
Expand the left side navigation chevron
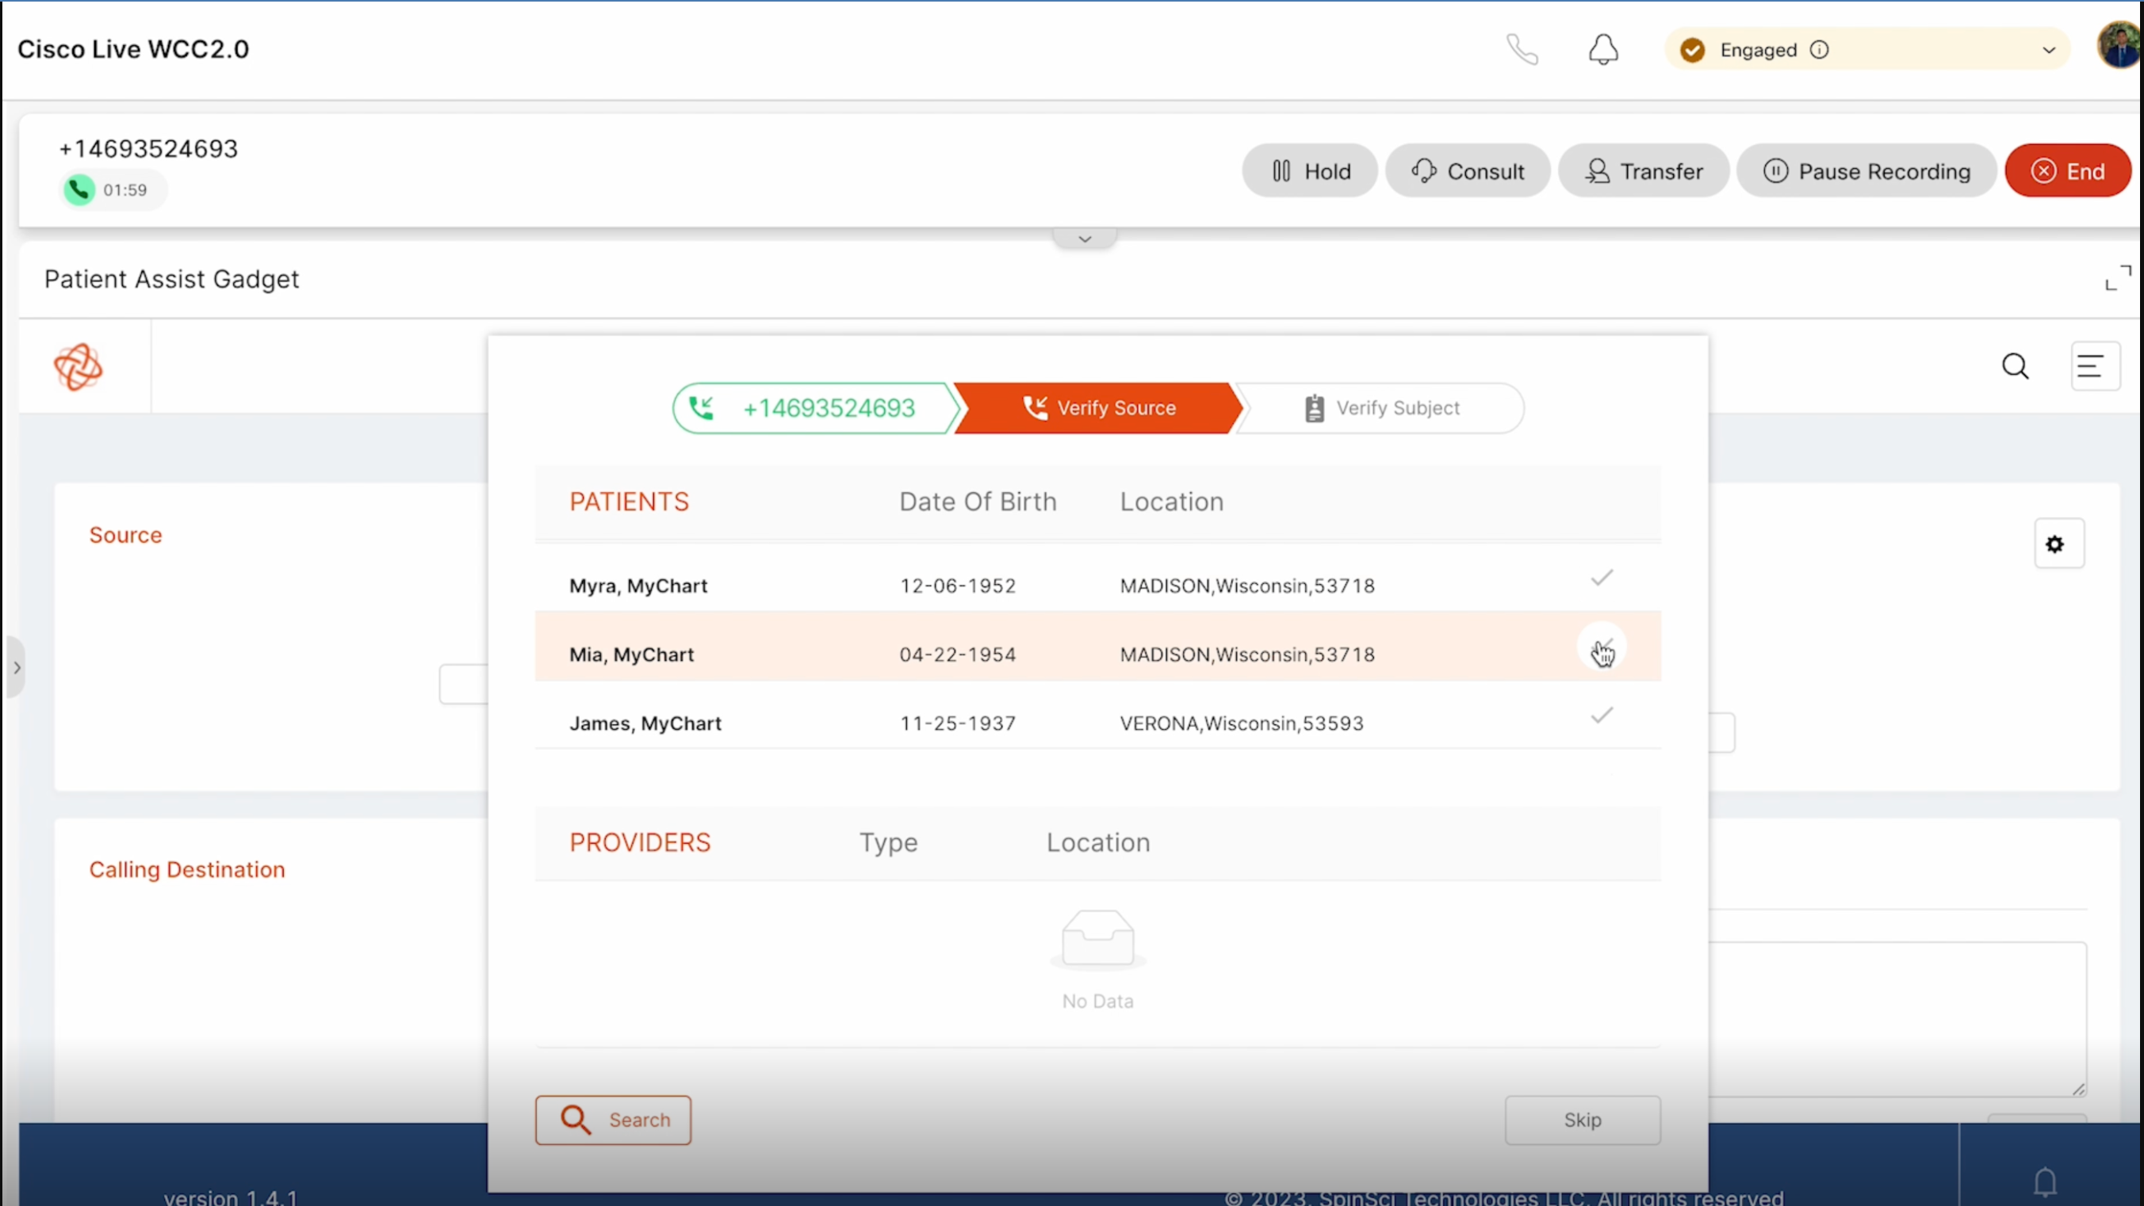[16, 667]
